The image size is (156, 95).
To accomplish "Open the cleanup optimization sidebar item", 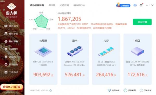I will tap(11, 57).
